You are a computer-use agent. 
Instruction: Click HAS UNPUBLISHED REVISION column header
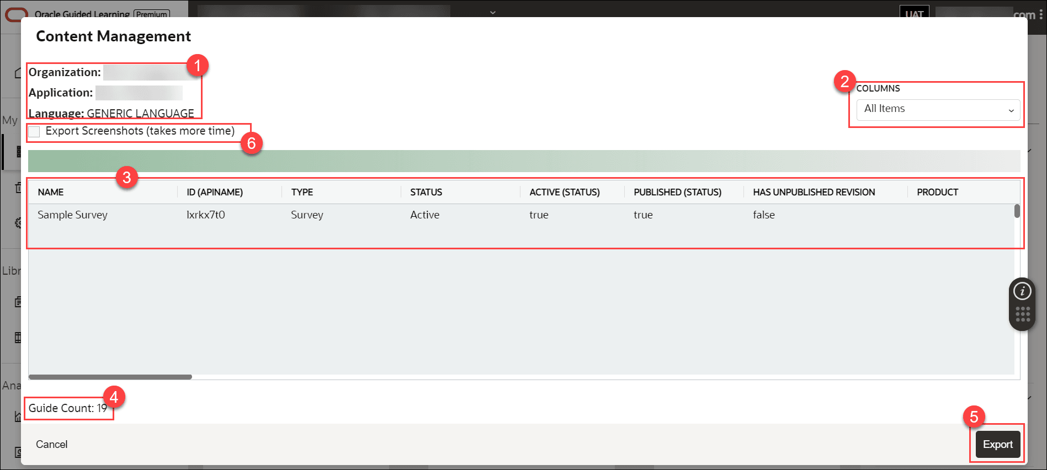[x=814, y=192]
